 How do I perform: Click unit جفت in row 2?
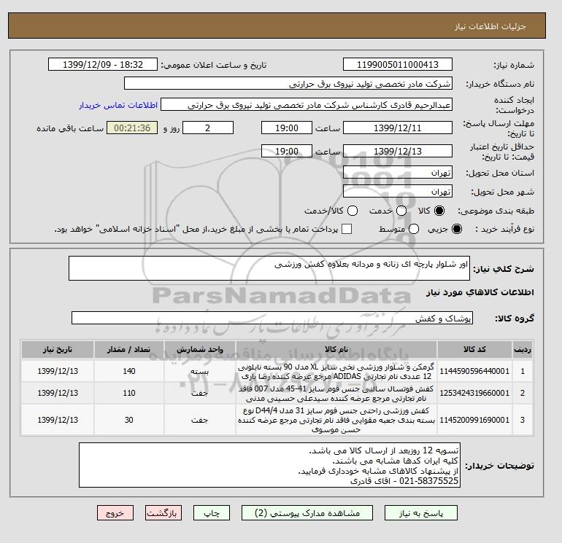tap(200, 393)
